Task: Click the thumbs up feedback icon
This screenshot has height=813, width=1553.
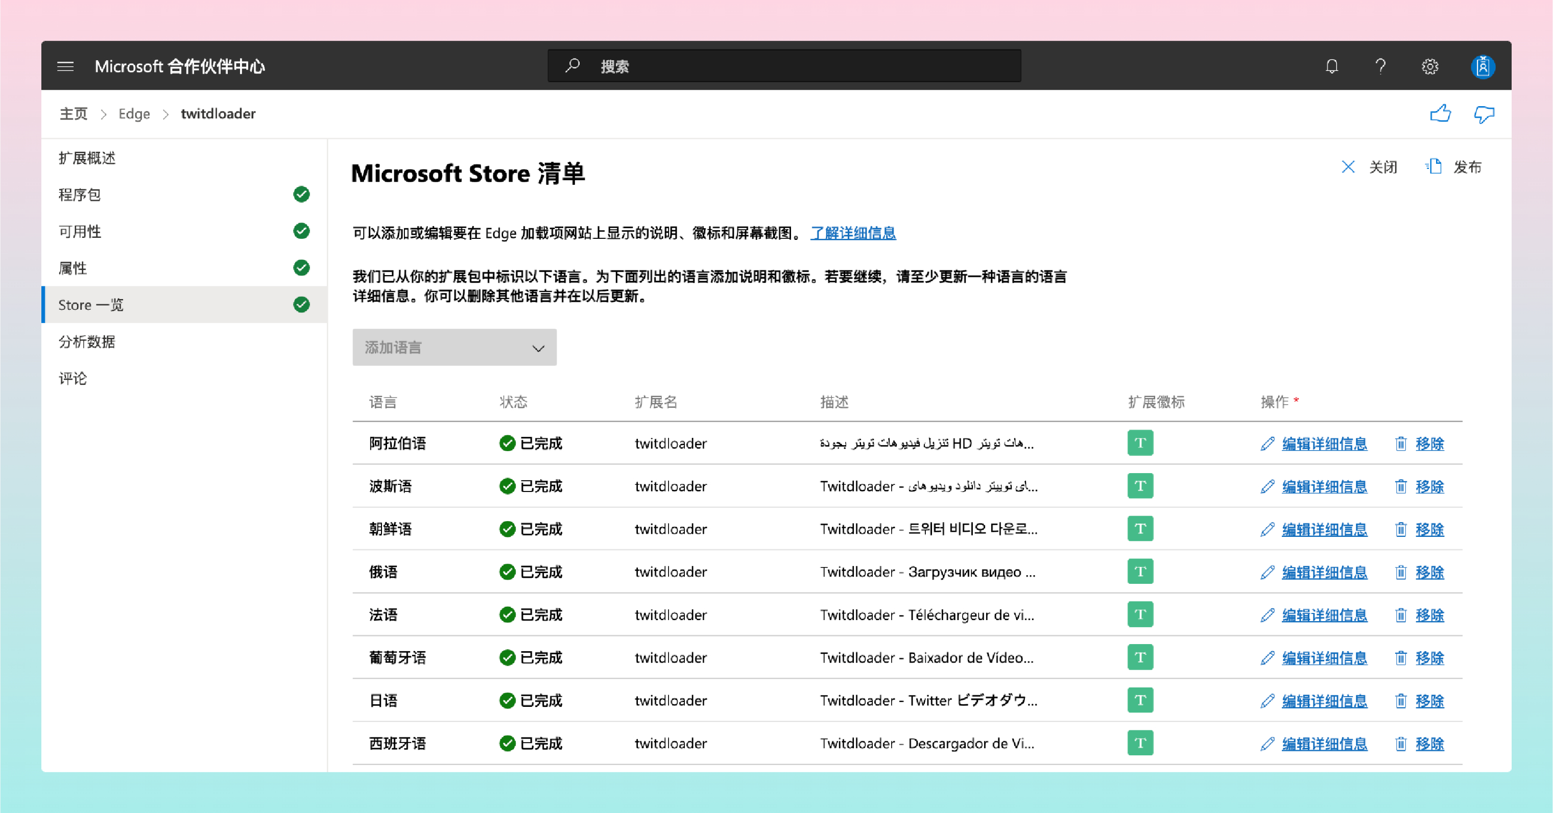Action: click(x=1440, y=113)
